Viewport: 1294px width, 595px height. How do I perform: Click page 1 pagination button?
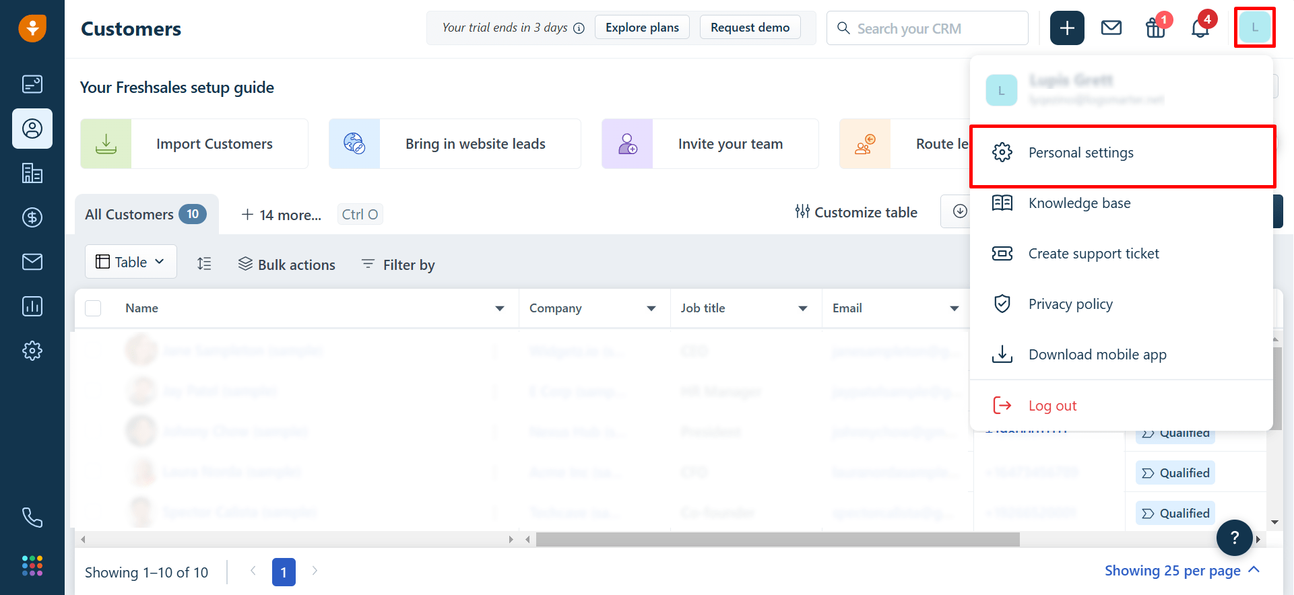pyautogui.click(x=284, y=572)
